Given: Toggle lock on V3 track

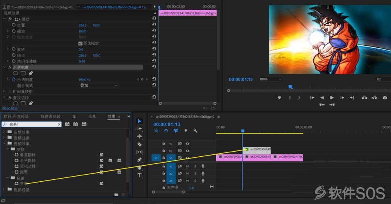Looking at the screenshot, I should tap(163, 144).
